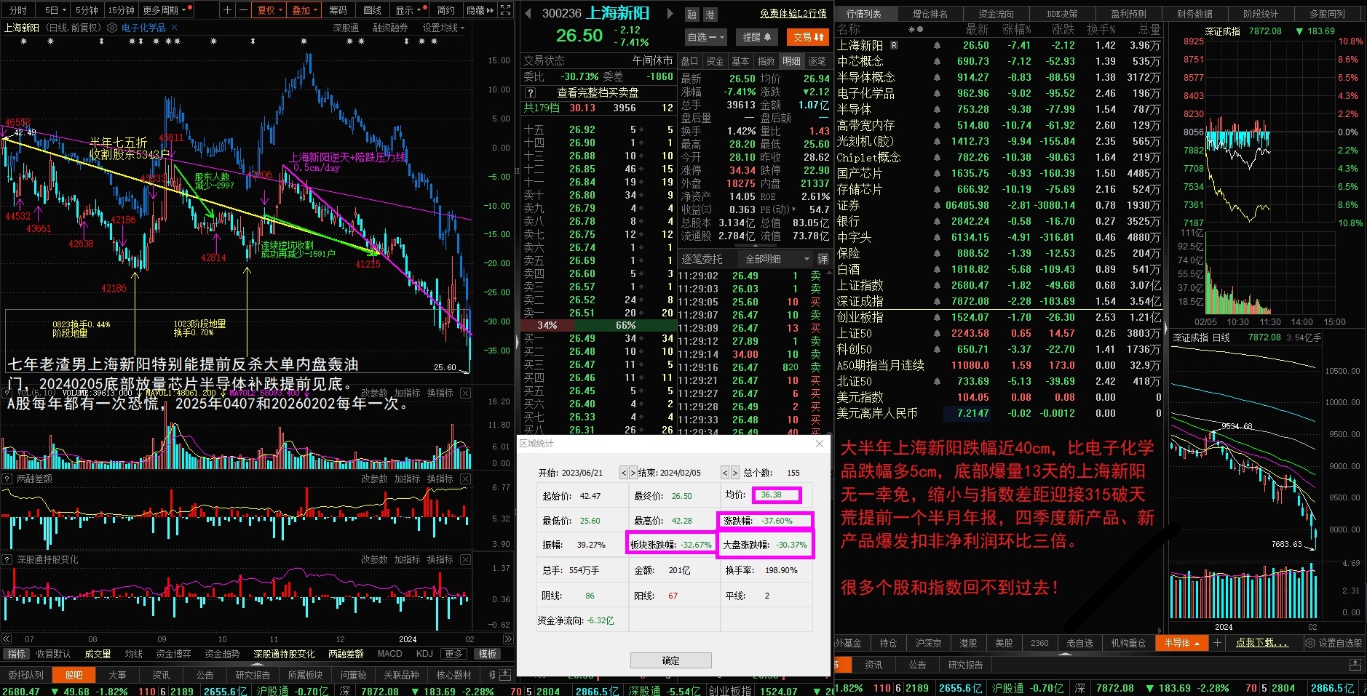Open help for 深股通持股变化 indicator

(7, 559)
